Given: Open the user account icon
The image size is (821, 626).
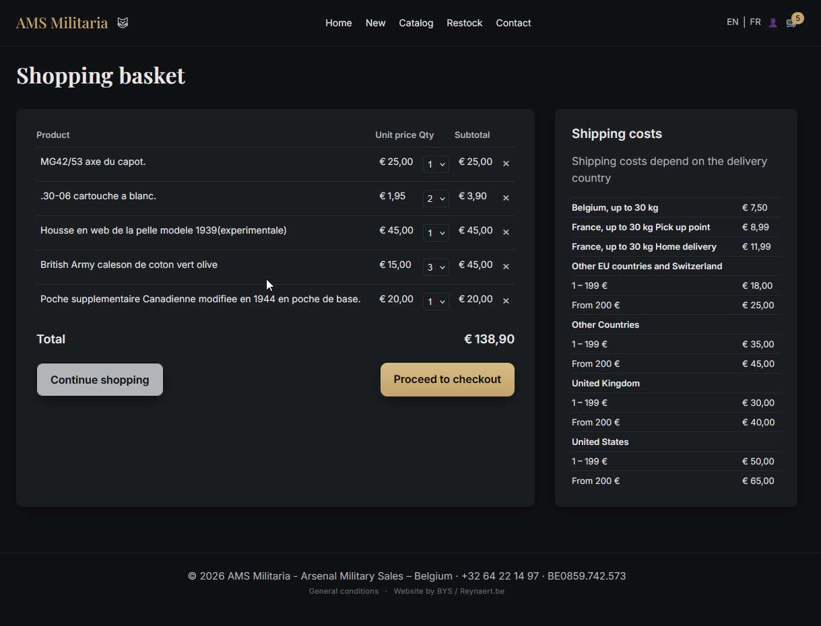Looking at the screenshot, I should pyautogui.click(x=773, y=23).
